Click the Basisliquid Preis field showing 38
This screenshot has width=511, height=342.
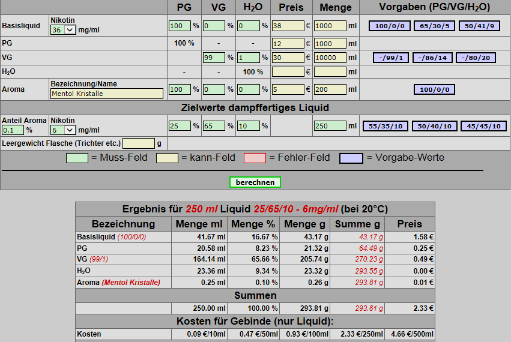tap(288, 26)
